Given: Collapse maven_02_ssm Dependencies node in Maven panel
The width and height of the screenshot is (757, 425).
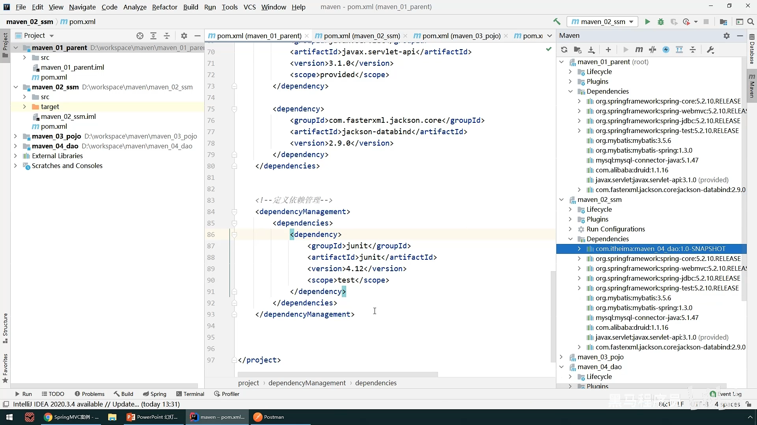Looking at the screenshot, I should (x=571, y=239).
